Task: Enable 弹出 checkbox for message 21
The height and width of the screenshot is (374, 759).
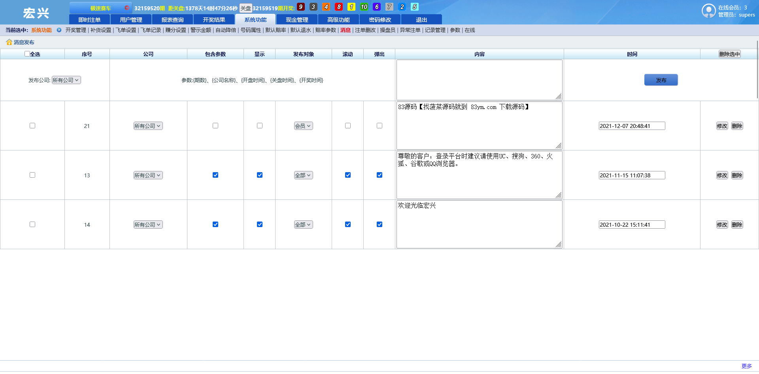Action: tap(379, 126)
